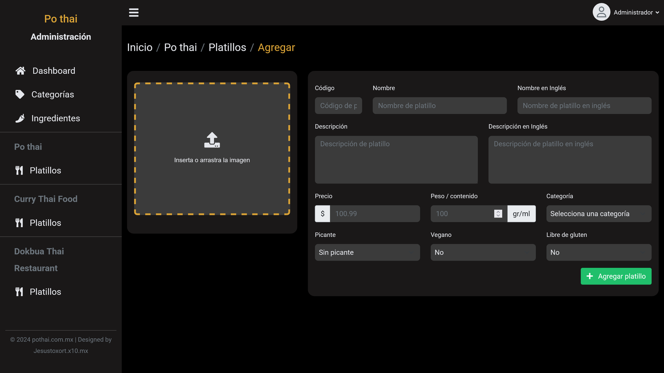
Task: Click the Peso / contenido number stepper
Action: click(x=498, y=214)
